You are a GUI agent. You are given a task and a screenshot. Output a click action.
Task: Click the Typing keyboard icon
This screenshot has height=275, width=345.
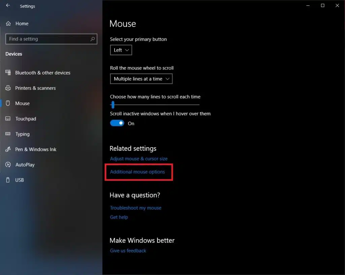tap(8, 134)
